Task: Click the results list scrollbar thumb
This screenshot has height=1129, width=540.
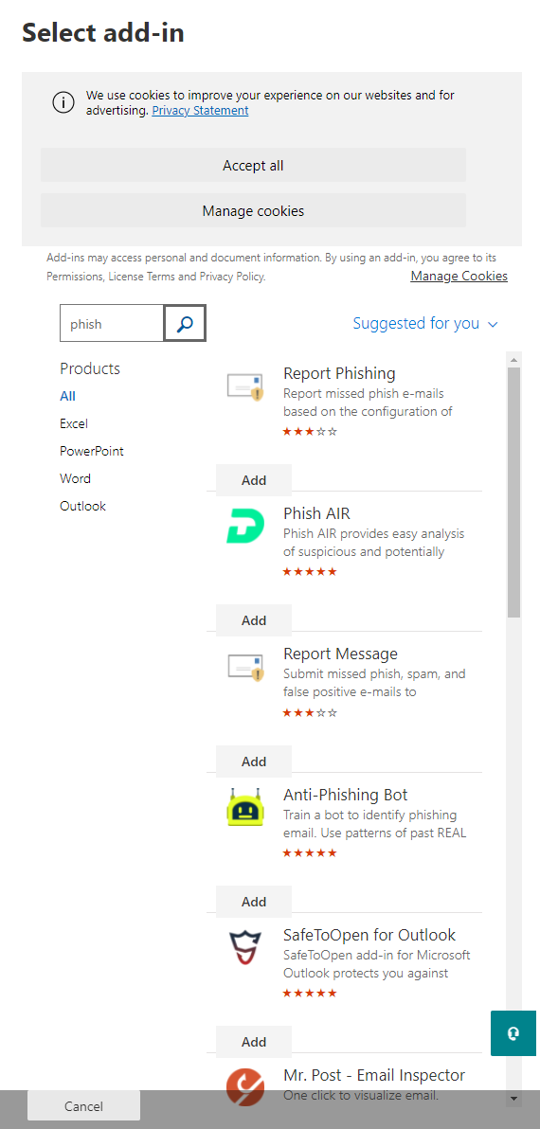Action: 513,493
